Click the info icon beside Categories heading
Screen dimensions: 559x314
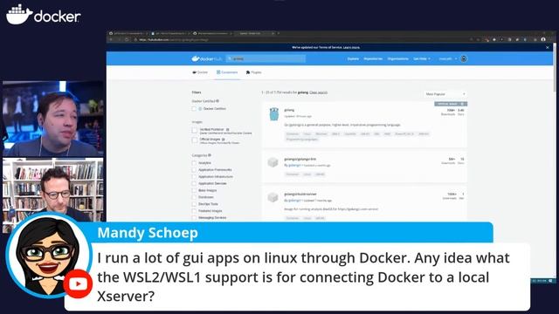(210, 155)
